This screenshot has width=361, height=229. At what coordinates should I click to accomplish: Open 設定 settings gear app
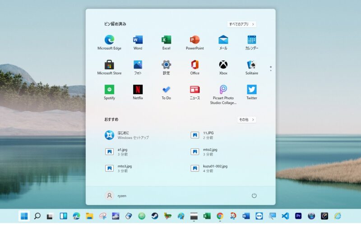[x=166, y=67]
